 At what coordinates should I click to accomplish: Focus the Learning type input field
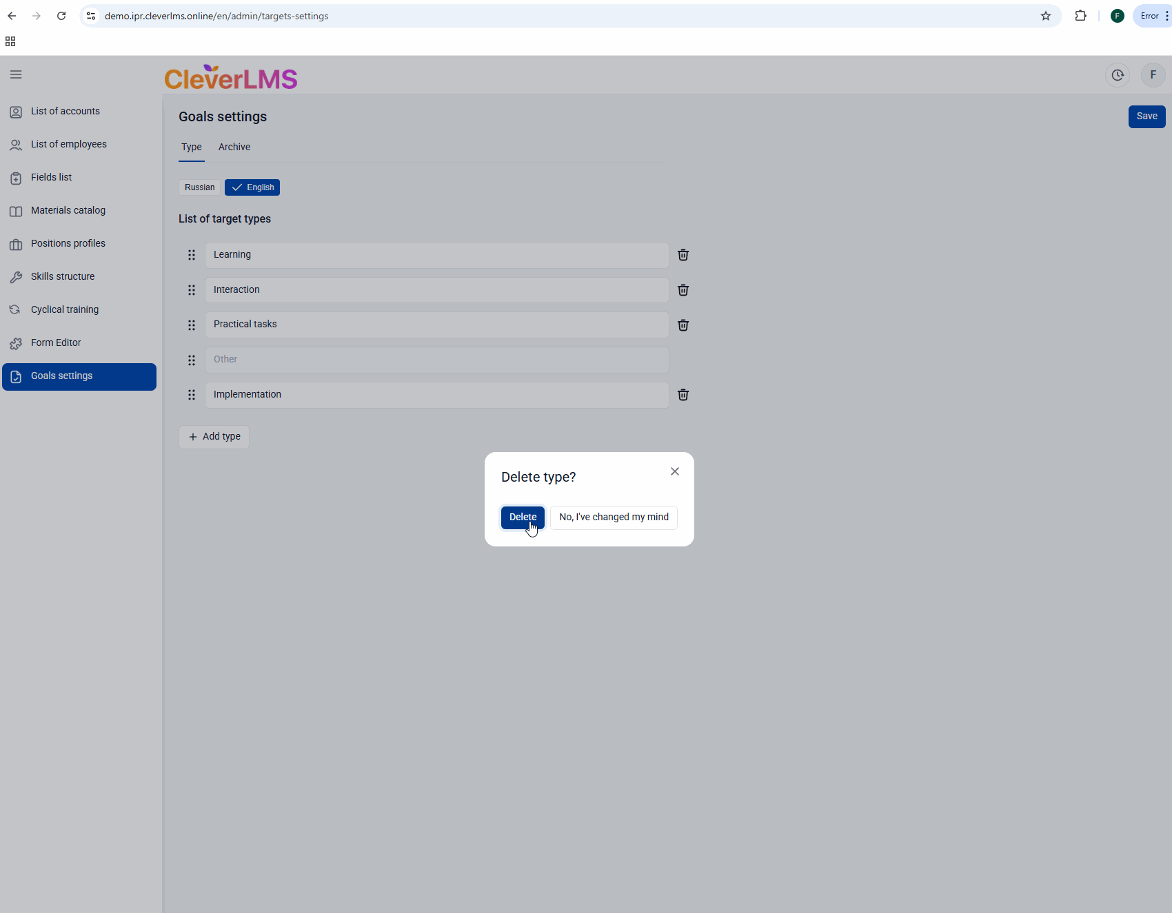tap(437, 255)
